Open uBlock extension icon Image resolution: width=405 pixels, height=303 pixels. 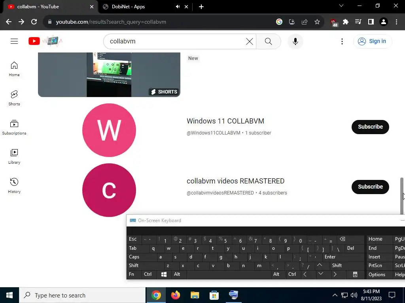(334, 22)
